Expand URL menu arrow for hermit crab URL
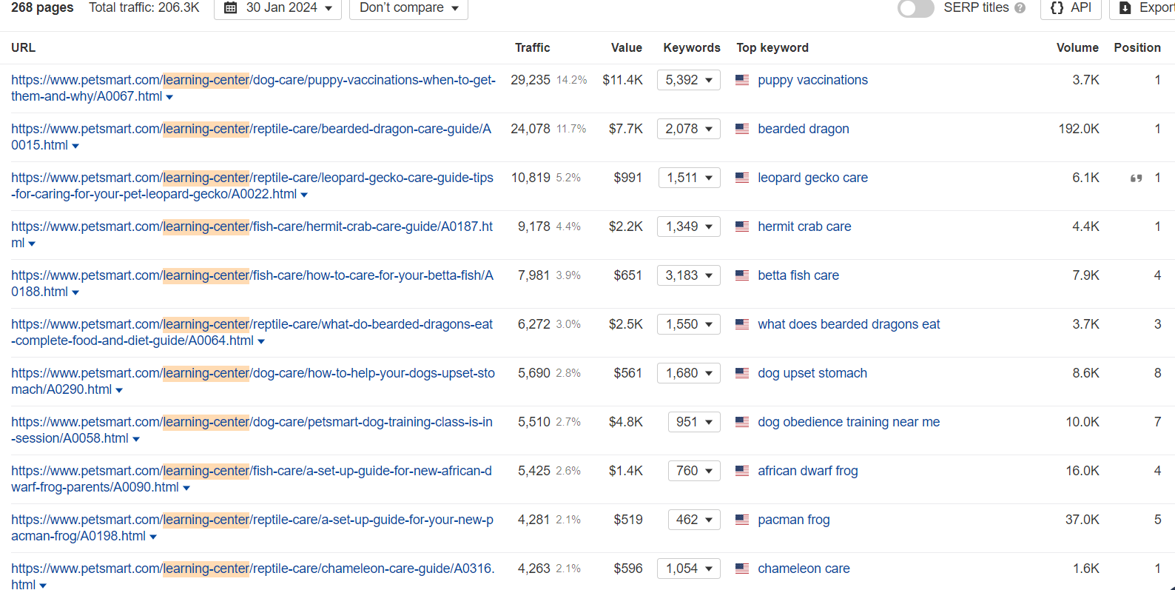The width and height of the screenshot is (1175, 590). pos(32,244)
